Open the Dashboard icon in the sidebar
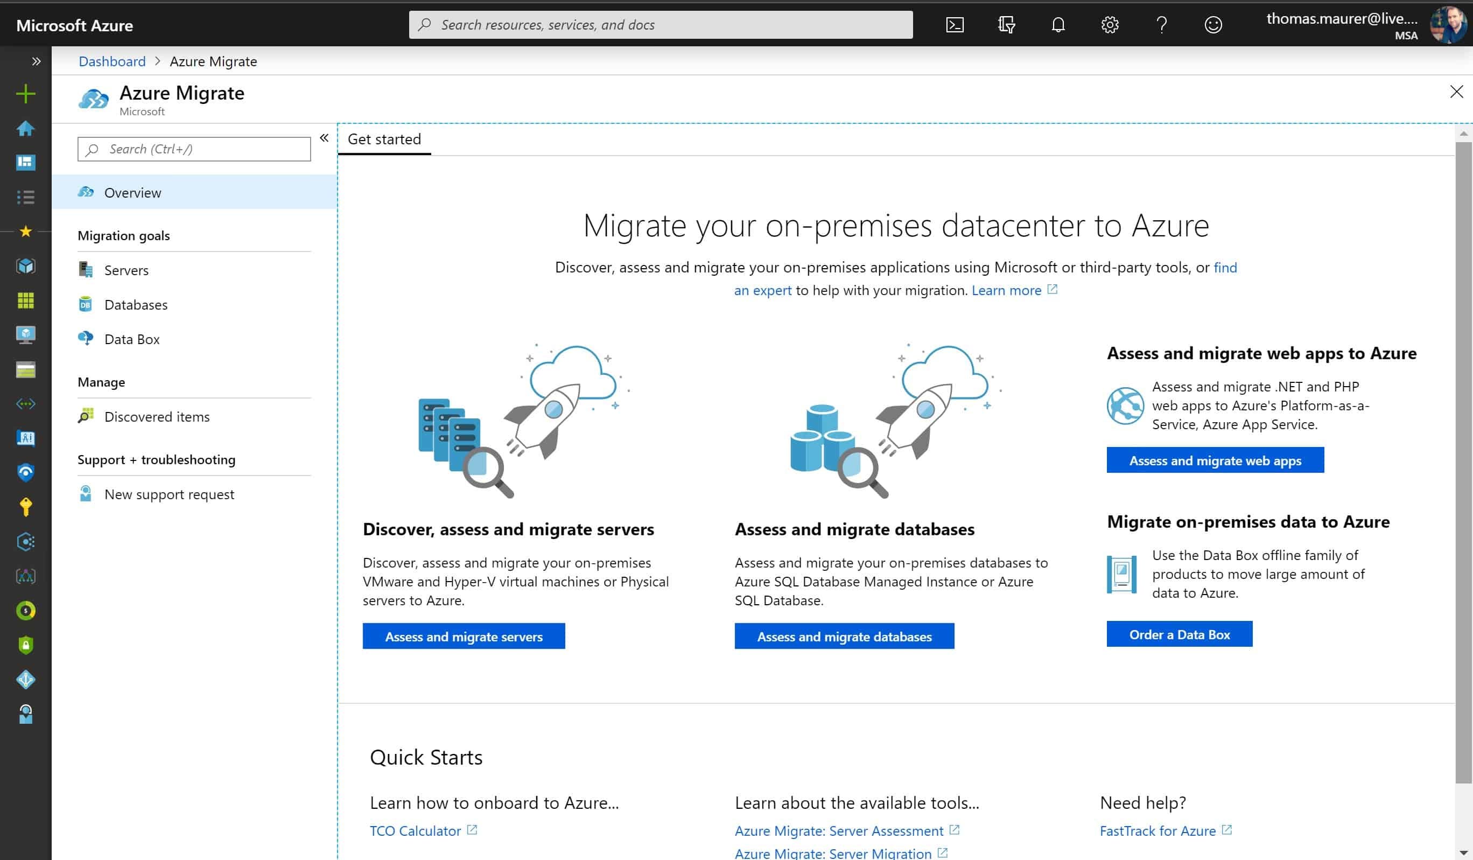 pos(26,163)
